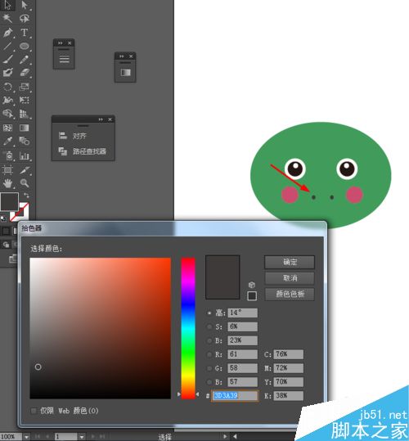Click small web-safe color swatch below cube
The image size is (409, 441).
point(252,296)
